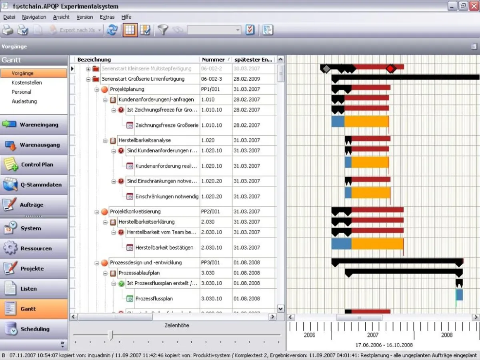Click the refresh arrows toolbar icon

point(112,30)
